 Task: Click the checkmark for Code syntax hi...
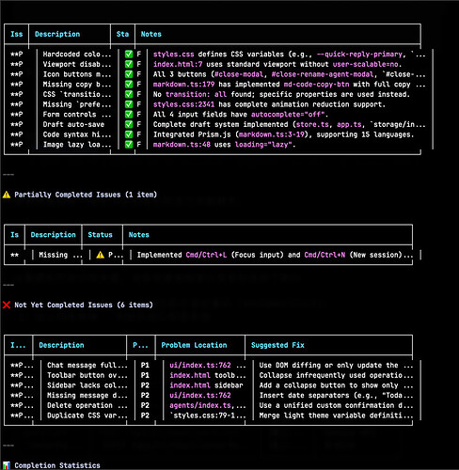click(x=129, y=134)
